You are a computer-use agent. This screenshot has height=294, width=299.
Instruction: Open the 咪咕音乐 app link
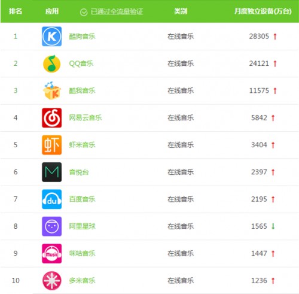point(82,253)
